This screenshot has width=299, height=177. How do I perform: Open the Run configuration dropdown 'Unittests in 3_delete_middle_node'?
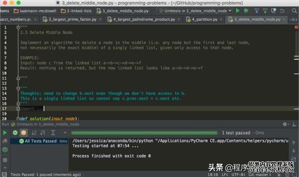coord(196,11)
